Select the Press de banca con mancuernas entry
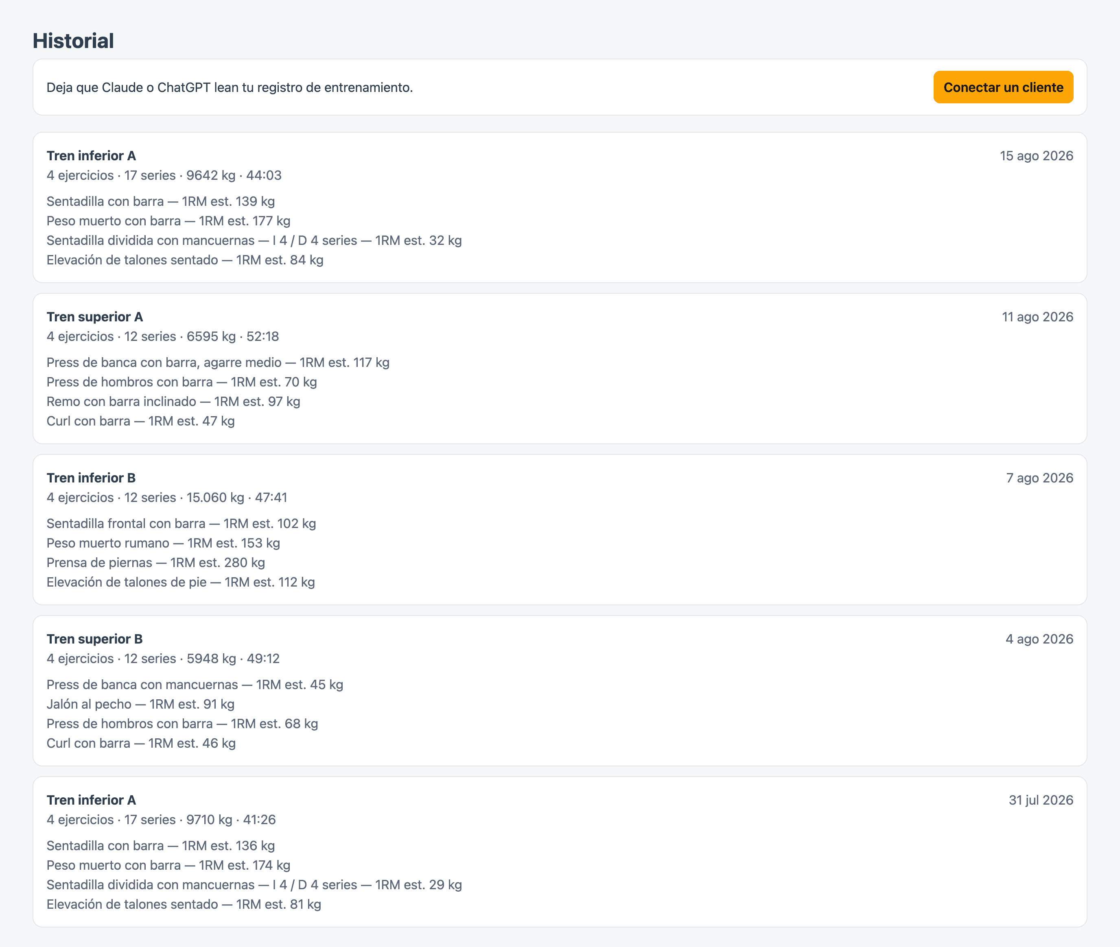This screenshot has height=947, width=1120. [195, 685]
